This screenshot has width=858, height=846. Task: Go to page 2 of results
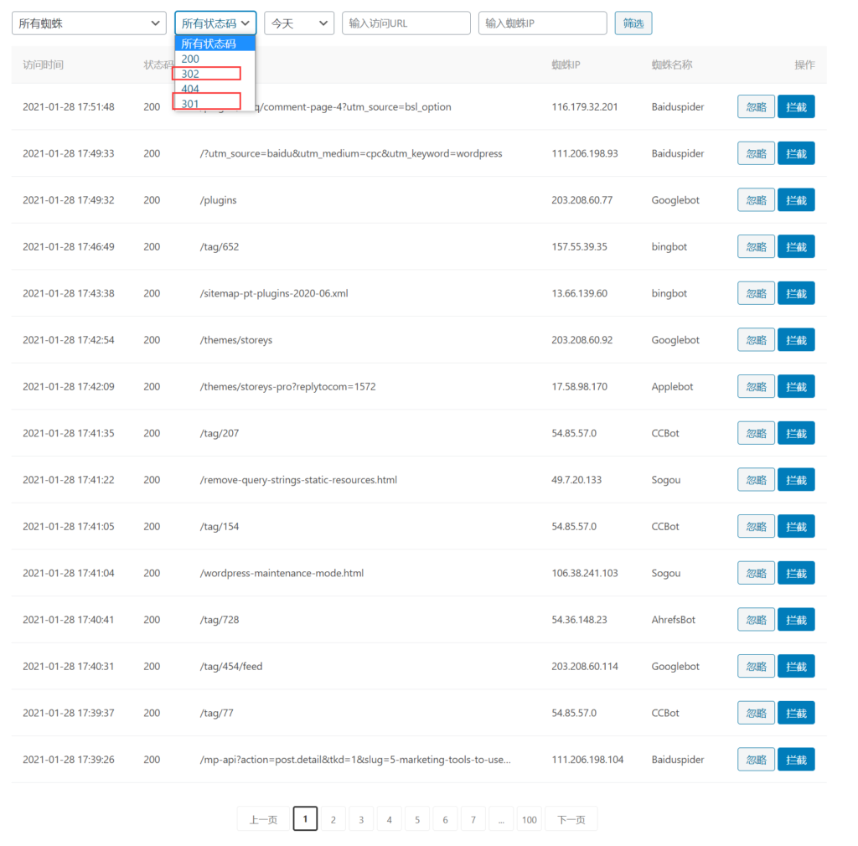pyautogui.click(x=333, y=819)
